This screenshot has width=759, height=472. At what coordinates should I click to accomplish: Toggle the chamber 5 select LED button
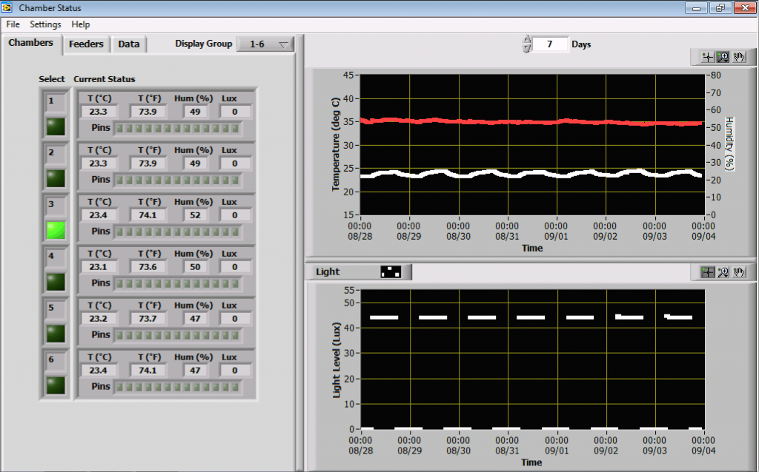(x=56, y=334)
